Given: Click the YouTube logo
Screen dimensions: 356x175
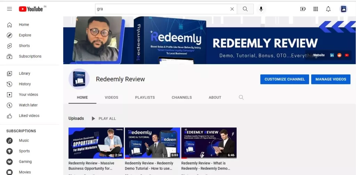Looking at the screenshot, I should 31,9.
